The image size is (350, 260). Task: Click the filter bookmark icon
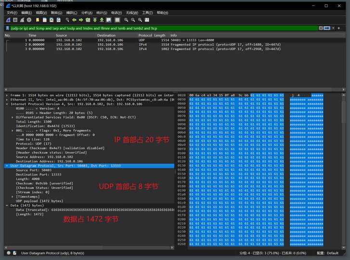(x=7, y=28)
